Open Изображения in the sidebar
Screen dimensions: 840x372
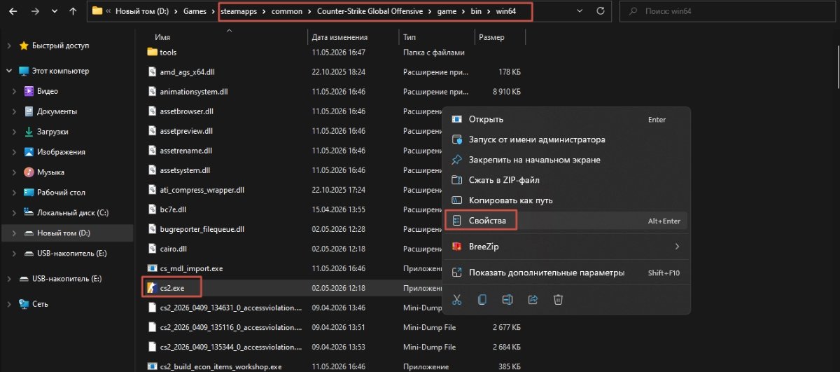point(61,152)
